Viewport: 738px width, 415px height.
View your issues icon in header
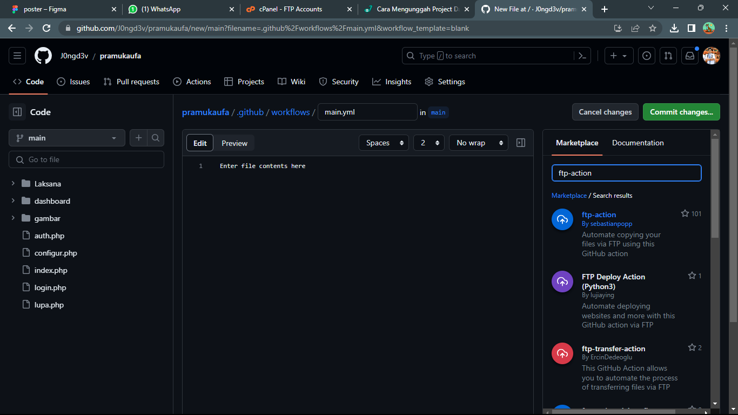647,56
